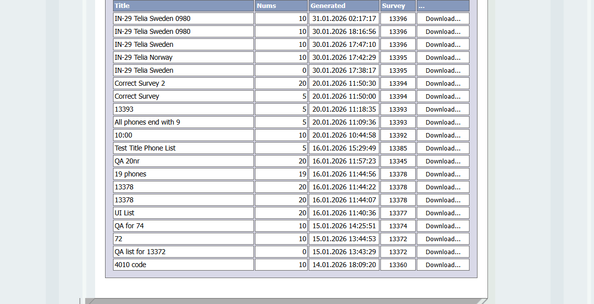Click survey number 13360
The height and width of the screenshot is (304, 594).
[398, 265]
